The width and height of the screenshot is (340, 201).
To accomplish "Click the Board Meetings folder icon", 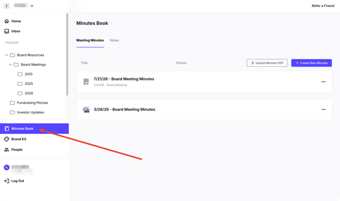I will (16, 64).
